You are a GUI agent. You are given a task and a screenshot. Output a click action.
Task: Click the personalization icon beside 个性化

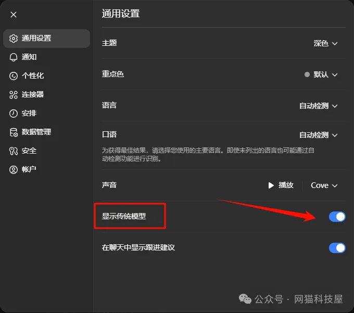[x=14, y=76]
